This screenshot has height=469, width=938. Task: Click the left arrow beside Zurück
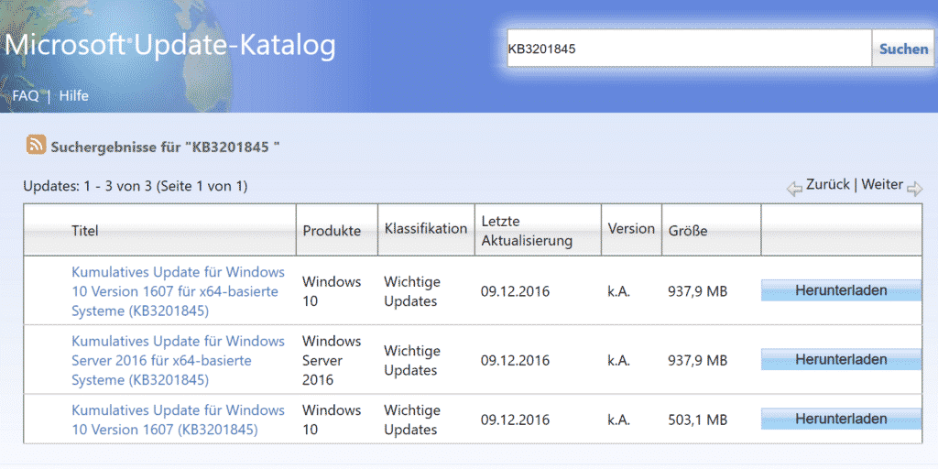(x=794, y=190)
